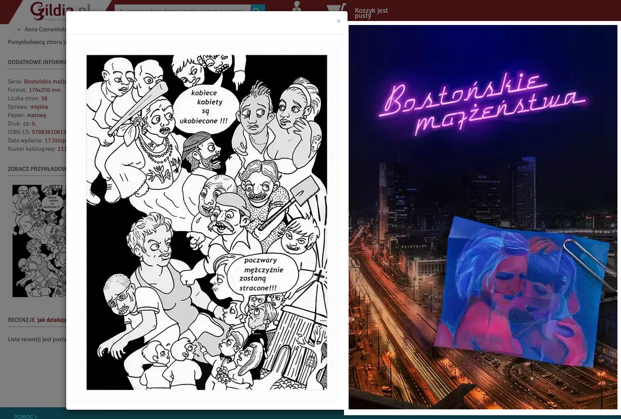Click the 'ZOBACZ PRZYKŁADOW' section heading

click(37, 169)
